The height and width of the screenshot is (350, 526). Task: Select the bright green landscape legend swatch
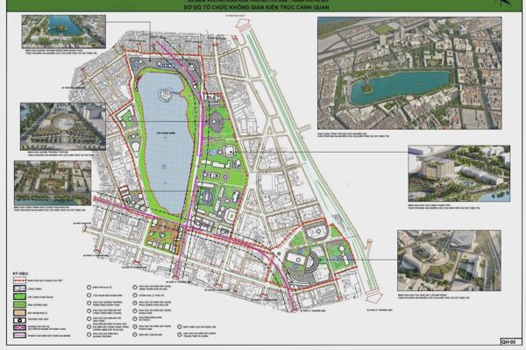19,296
